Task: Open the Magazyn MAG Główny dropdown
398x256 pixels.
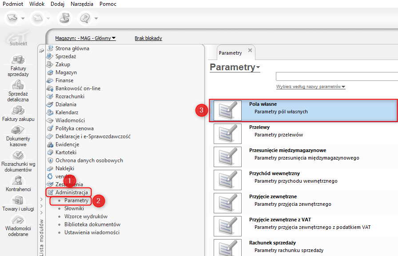Action: point(85,38)
